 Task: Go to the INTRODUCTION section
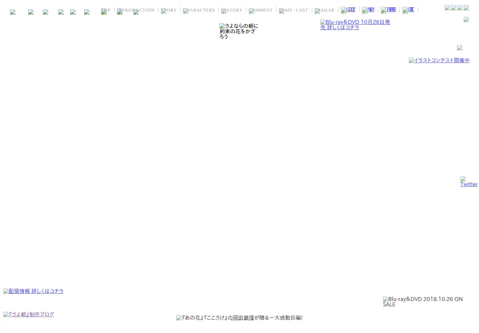[136, 10]
